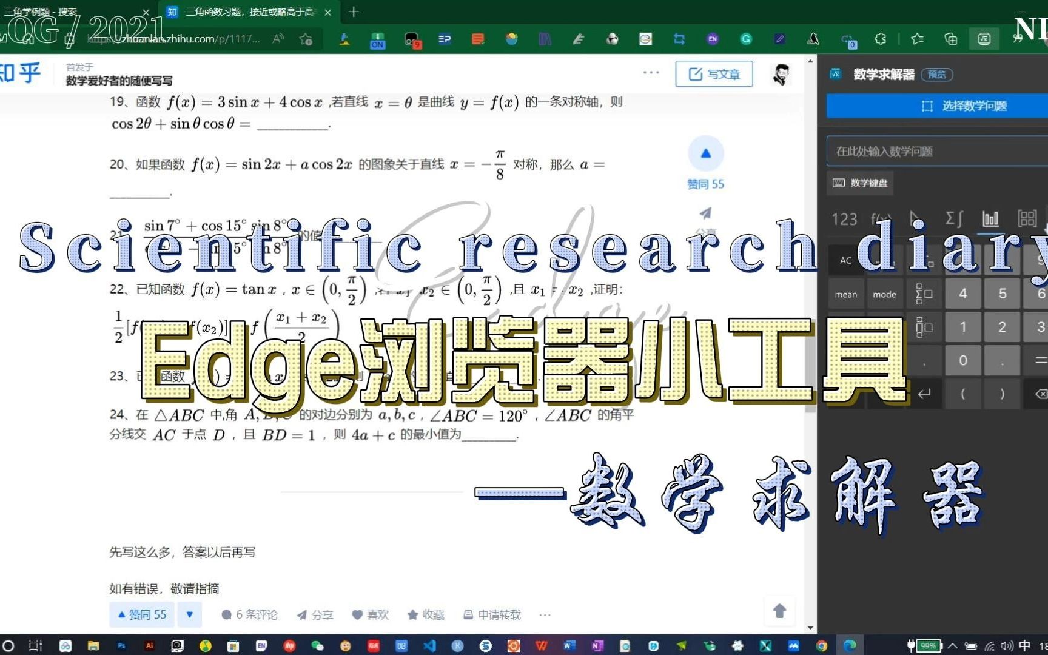Open the 数学爱好者的随便写写 column link

pyautogui.click(x=119, y=81)
